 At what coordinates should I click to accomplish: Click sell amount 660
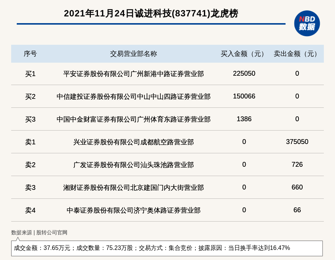coord(297,187)
